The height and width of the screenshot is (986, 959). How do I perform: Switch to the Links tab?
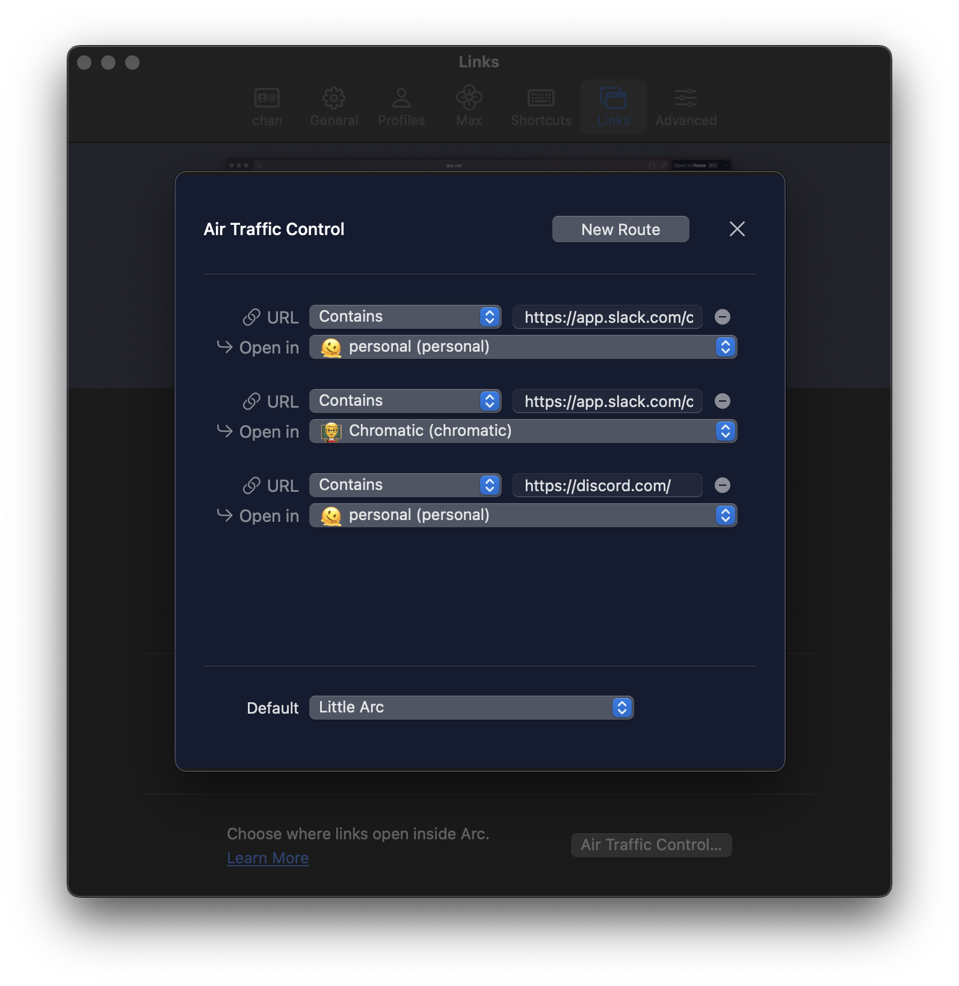(613, 106)
